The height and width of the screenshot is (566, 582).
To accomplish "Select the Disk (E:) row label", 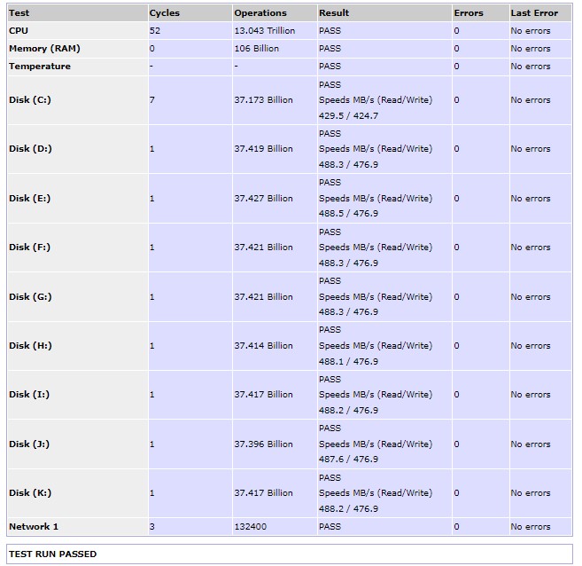I will 30,199.
